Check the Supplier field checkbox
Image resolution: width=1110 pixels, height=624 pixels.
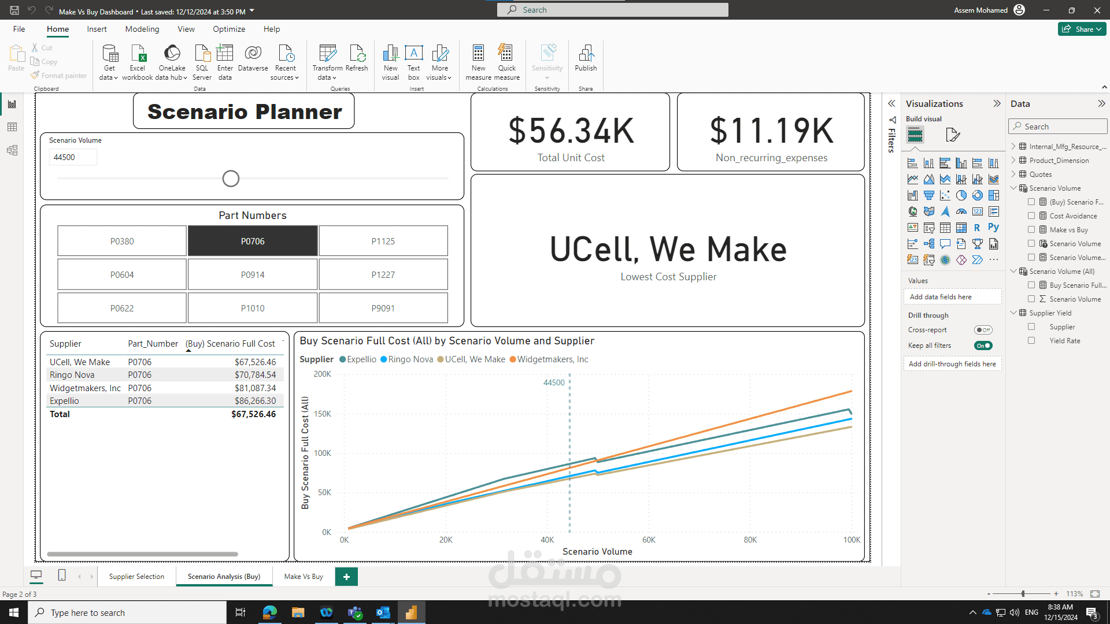(x=1031, y=326)
